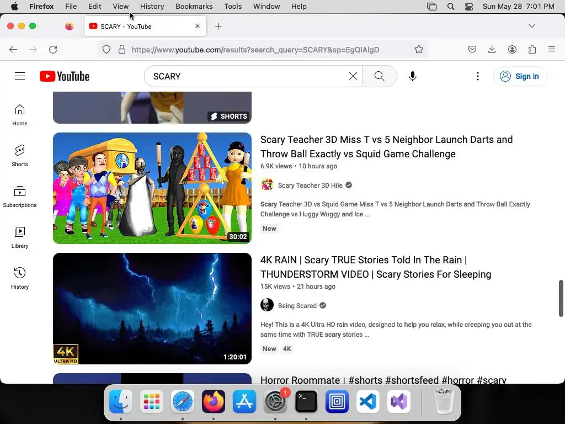Viewport: 565px width, 424px height.
Task: Open Subscriptions in the sidebar
Action: (20, 197)
